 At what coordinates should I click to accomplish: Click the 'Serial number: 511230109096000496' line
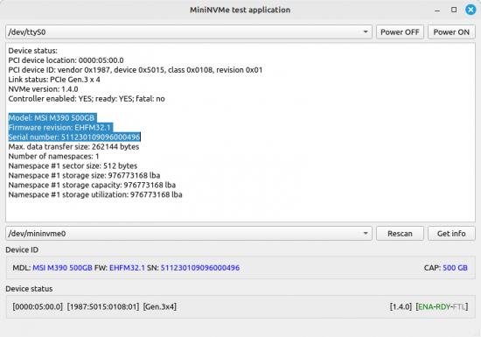click(x=74, y=137)
